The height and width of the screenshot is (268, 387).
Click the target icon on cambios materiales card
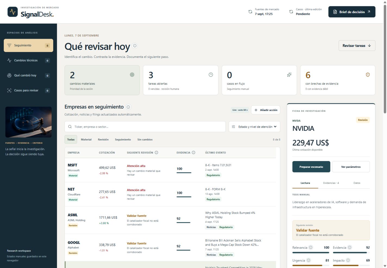[132, 75]
